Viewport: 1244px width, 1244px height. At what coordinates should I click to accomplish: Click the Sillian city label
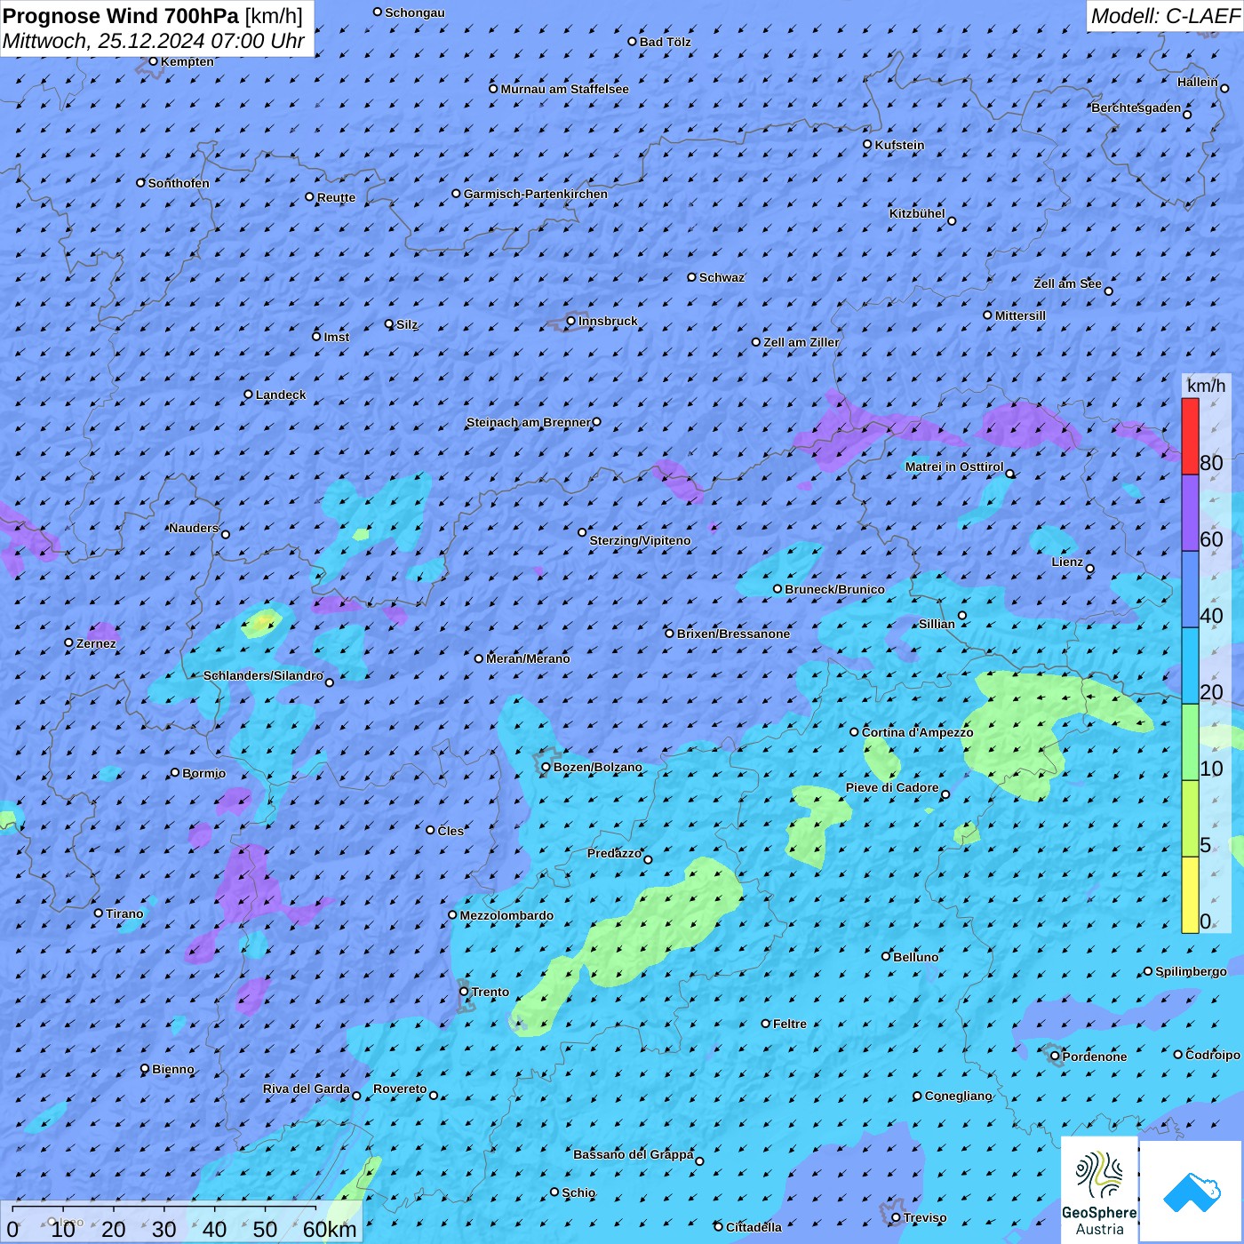pos(937,624)
